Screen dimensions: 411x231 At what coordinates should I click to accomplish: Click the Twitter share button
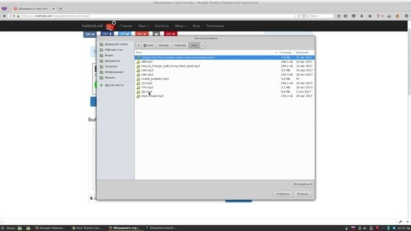125,34
